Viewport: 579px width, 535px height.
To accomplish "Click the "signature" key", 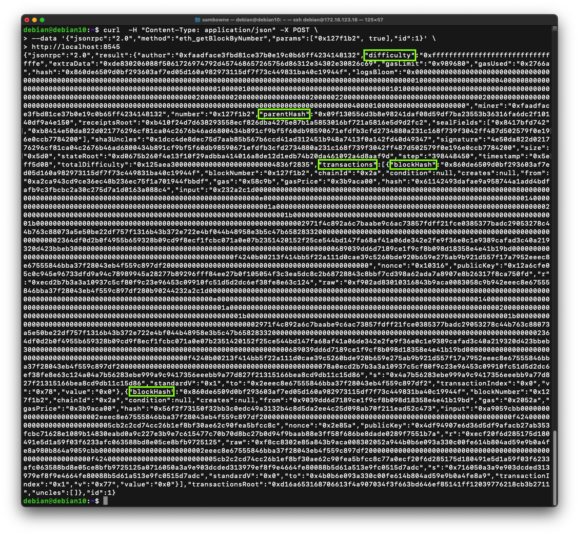I will 459,139.
